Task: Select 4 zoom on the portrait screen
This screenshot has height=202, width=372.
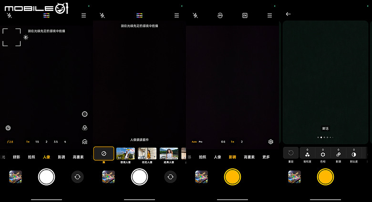Action: tap(65, 142)
